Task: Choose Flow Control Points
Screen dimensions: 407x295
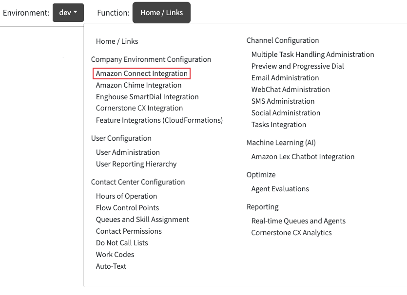Action: pyautogui.click(x=127, y=208)
